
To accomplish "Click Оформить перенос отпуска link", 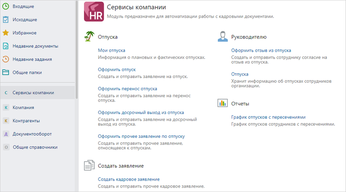I will click(x=127, y=89).
